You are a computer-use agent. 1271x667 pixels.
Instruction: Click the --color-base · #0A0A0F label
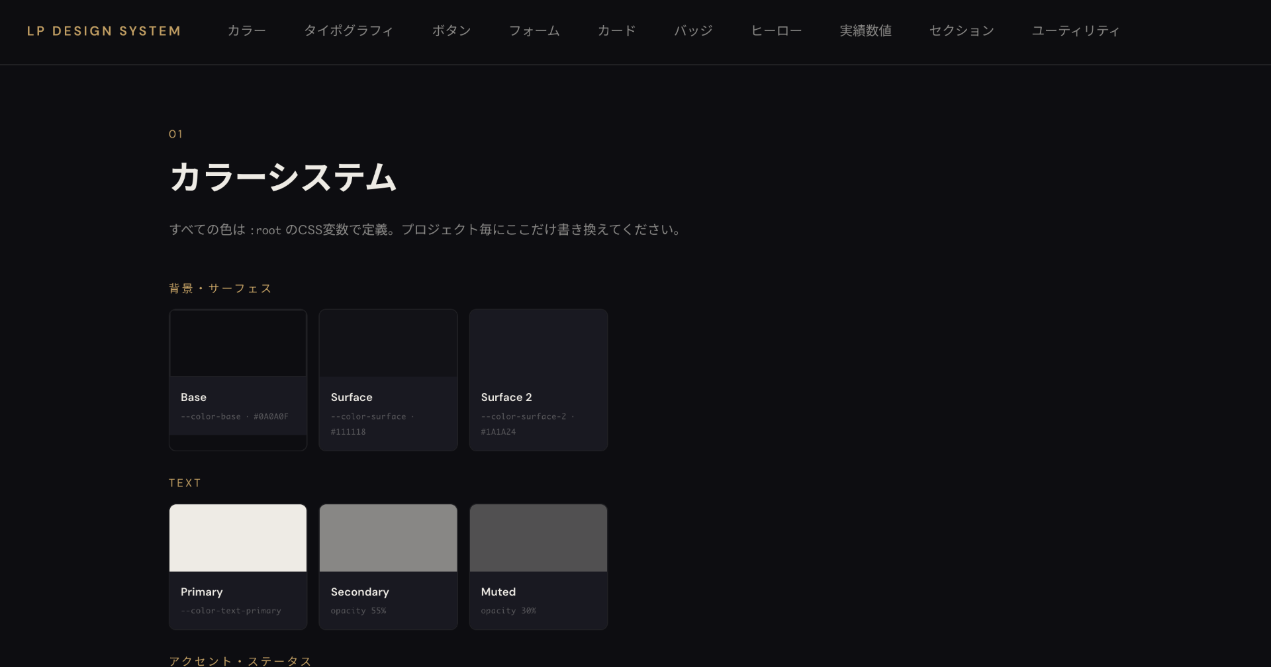[x=234, y=416]
